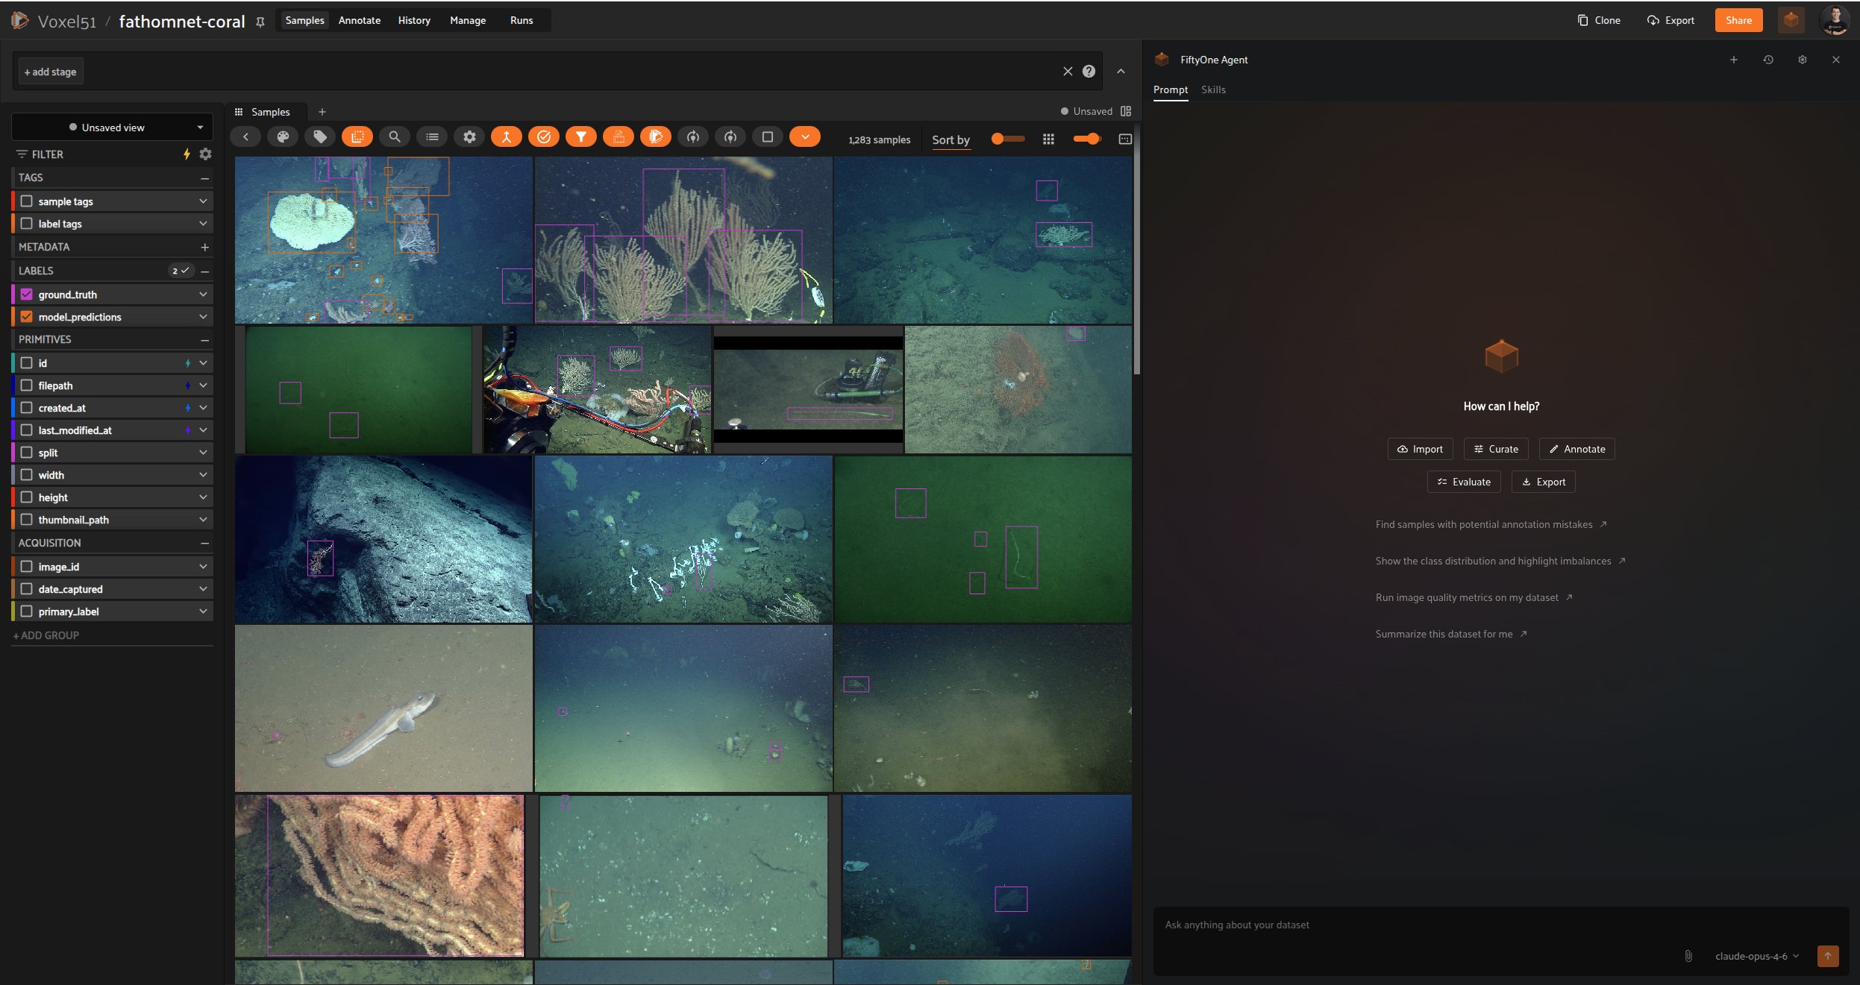Viewport: 1860px width, 985px height.
Task: Switch to the Annotate tab
Action: pyautogui.click(x=360, y=20)
